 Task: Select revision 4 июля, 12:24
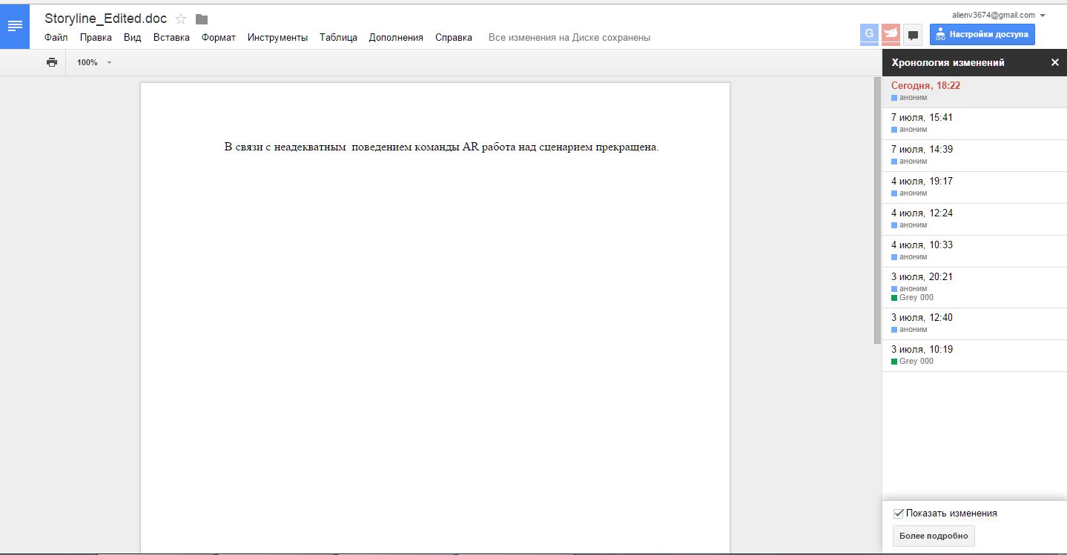pyautogui.click(x=974, y=219)
